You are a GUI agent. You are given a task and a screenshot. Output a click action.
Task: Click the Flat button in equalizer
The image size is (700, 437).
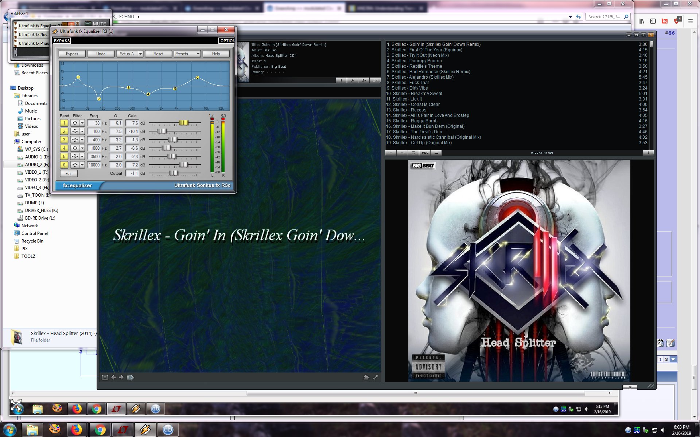coord(69,174)
